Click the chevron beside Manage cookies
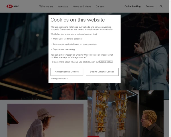171x137 pixels. tap(67, 79)
